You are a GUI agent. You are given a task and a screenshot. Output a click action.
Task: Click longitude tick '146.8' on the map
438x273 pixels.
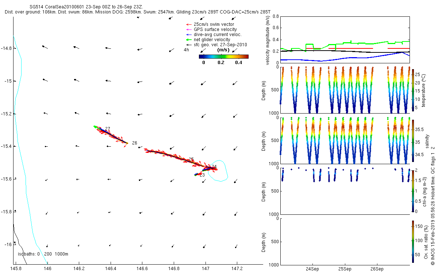tap(174, 268)
